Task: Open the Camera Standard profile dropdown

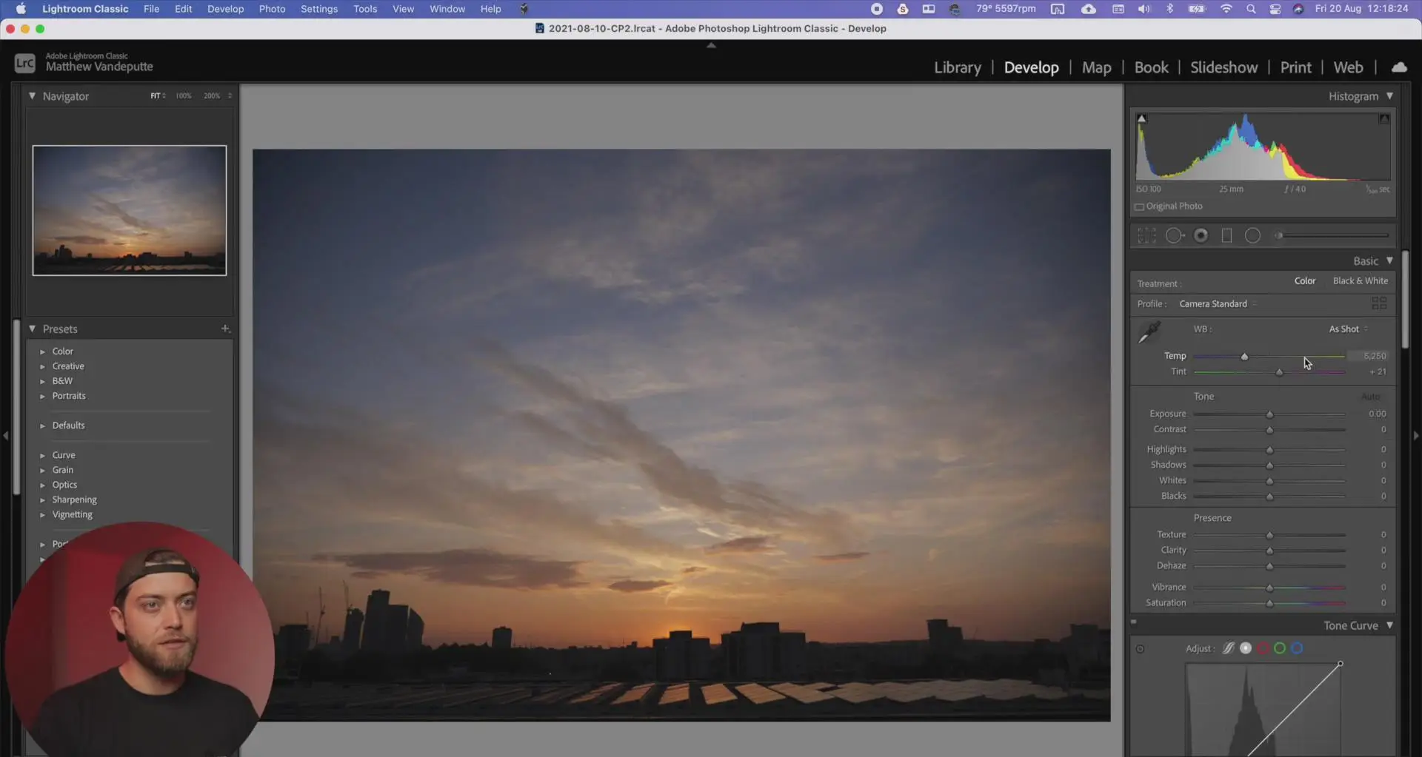Action: click(1218, 304)
